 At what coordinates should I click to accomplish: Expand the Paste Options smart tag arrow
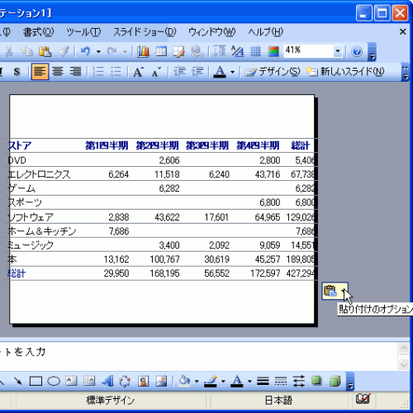[x=344, y=291]
